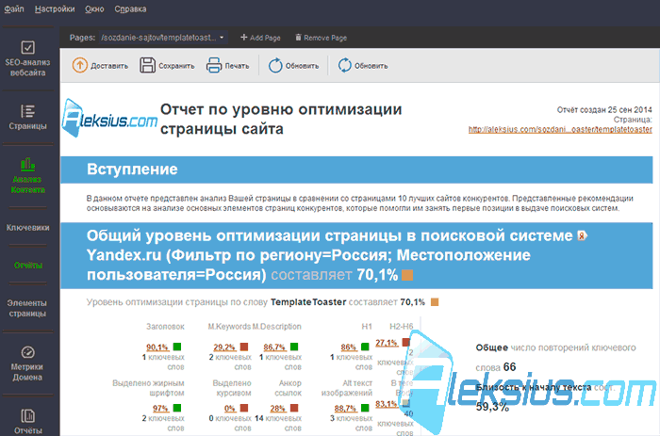The width and height of the screenshot is (660, 436).
Task: Click the first Обновить circular arrow icon
Action: (275, 66)
